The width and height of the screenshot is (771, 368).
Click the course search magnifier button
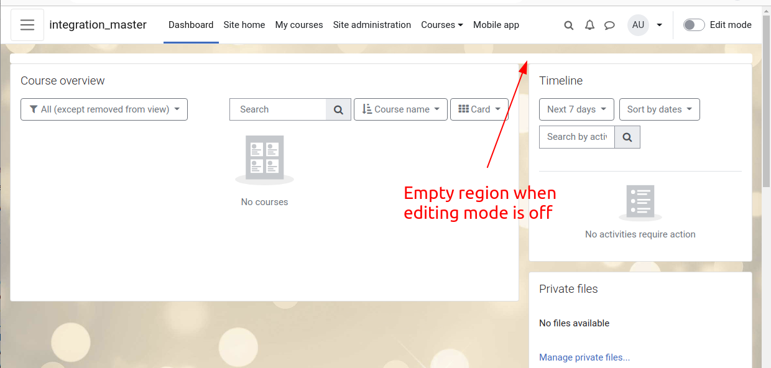[338, 109]
